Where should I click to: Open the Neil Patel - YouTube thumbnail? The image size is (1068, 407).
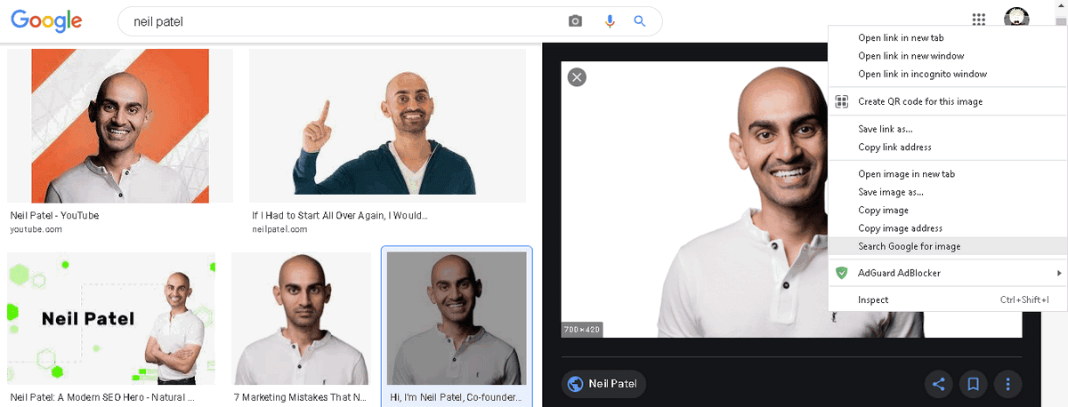pyautogui.click(x=120, y=125)
